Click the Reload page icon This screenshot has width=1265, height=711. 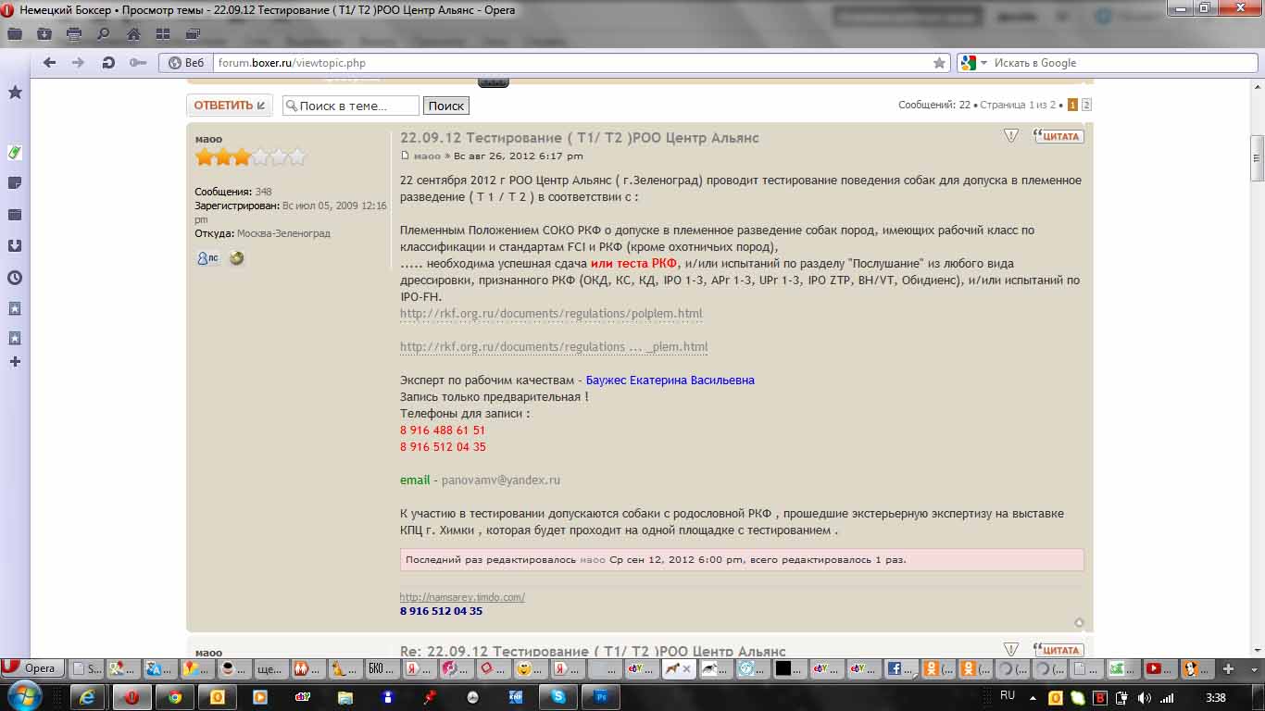[108, 63]
